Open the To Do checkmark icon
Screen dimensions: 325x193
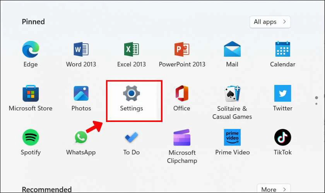pyautogui.click(x=132, y=137)
